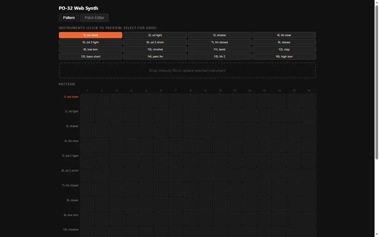Click the 10L rimshot pattern row label

(x=71, y=230)
